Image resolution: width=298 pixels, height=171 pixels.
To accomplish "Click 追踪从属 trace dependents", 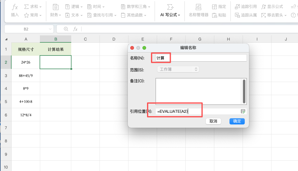I will pos(246,15).
